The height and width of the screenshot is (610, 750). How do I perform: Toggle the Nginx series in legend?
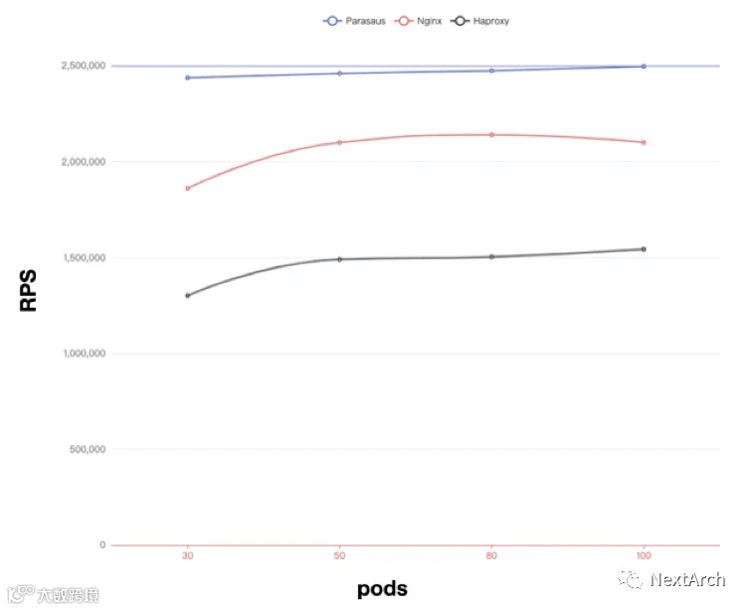pyautogui.click(x=418, y=21)
